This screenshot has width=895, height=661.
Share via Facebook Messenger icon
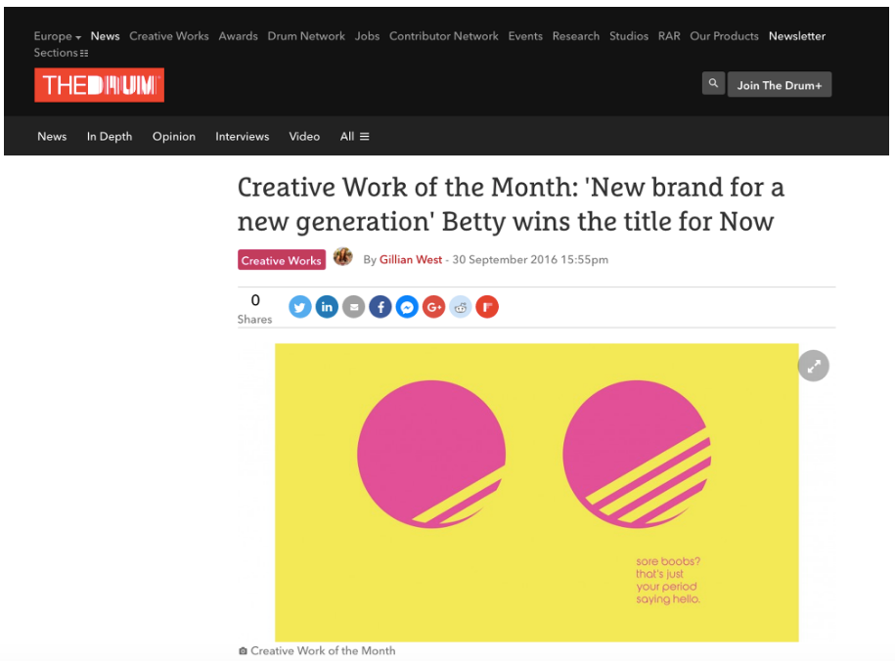coord(407,307)
